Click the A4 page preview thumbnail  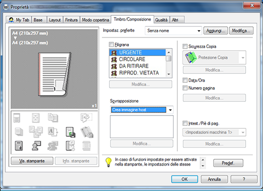point(55,74)
